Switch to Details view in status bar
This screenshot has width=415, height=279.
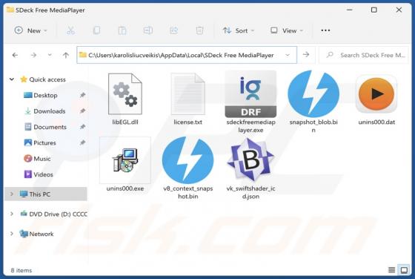(392, 270)
